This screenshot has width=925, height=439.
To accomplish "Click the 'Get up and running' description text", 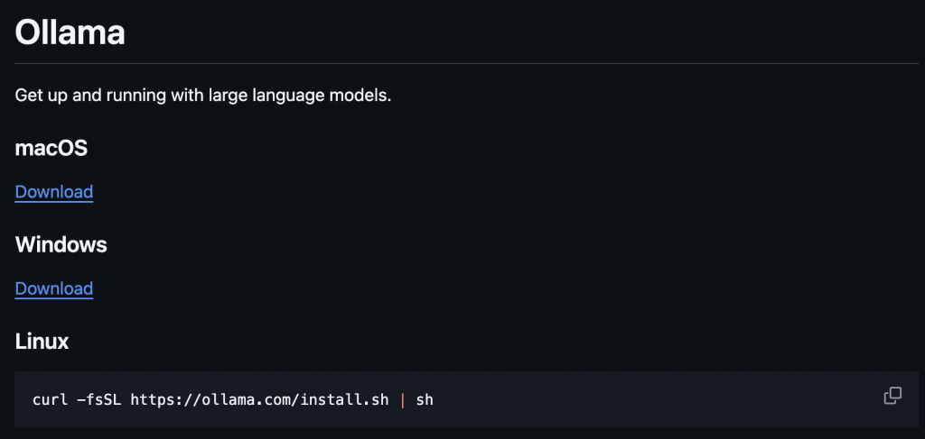I will coord(203,96).
